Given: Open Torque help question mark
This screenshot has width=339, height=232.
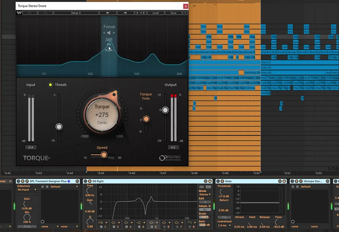Looking at the screenshot, I should pyautogui.click(x=185, y=13).
